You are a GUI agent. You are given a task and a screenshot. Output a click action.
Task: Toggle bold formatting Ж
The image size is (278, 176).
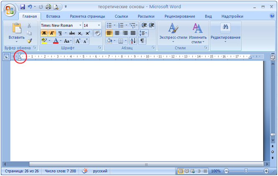[x=44, y=33]
